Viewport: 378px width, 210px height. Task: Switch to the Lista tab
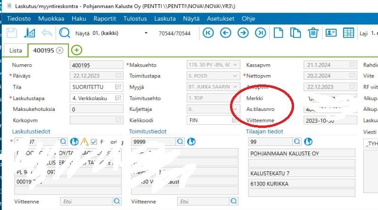pyautogui.click(x=16, y=50)
